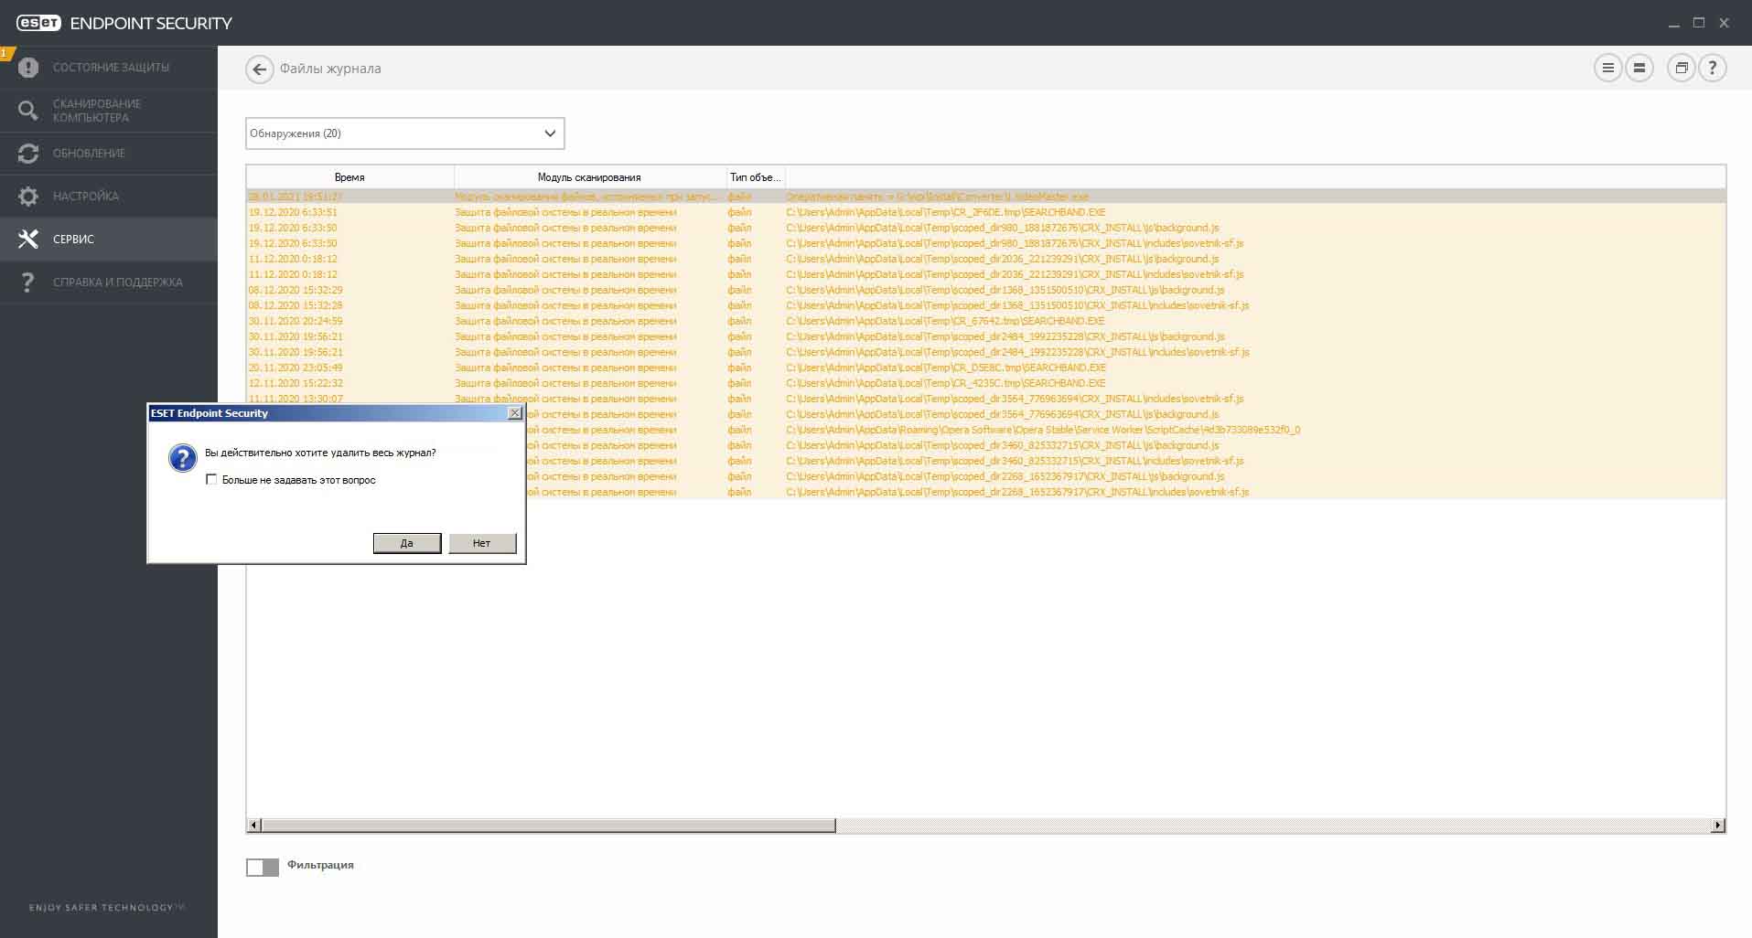Select scoped_dir980 background.js row
The height and width of the screenshot is (938, 1752).
985,228
